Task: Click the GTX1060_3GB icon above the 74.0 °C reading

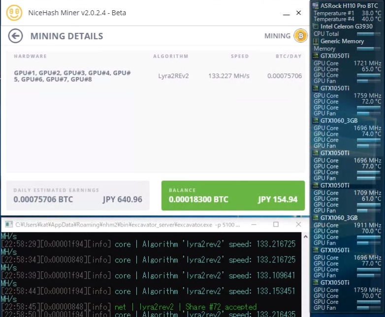Action: pyautogui.click(x=316, y=120)
